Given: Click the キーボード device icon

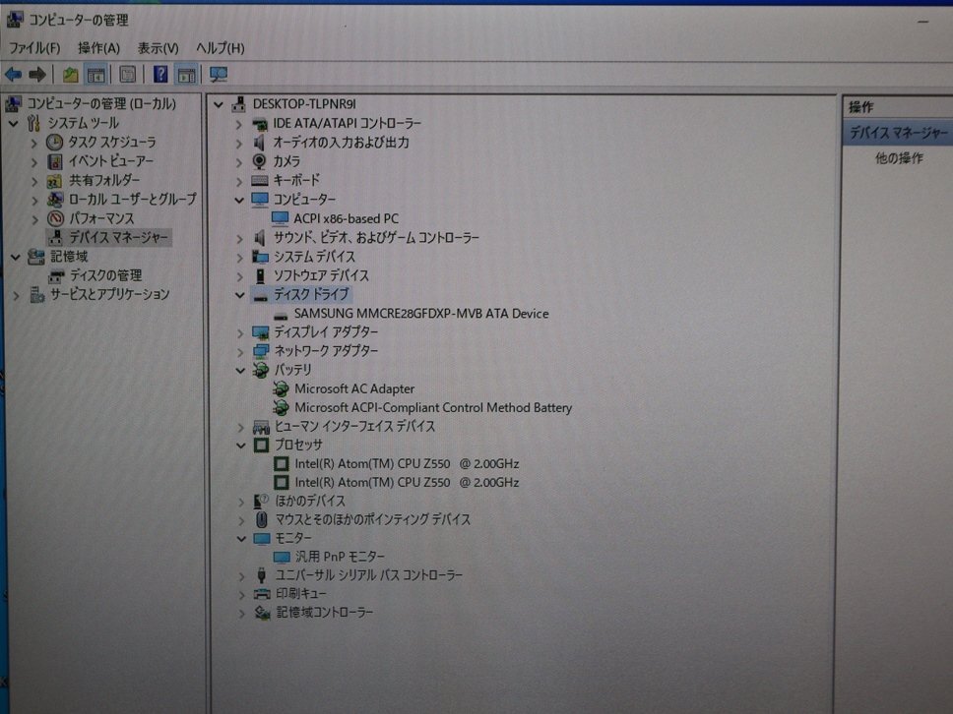Looking at the screenshot, I should click(260, 180).
